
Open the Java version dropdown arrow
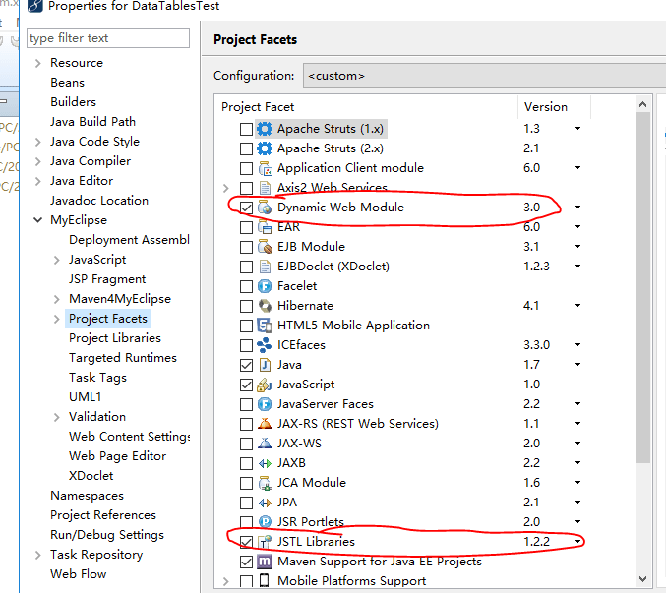pyautogui.click(x=578, y=365)
